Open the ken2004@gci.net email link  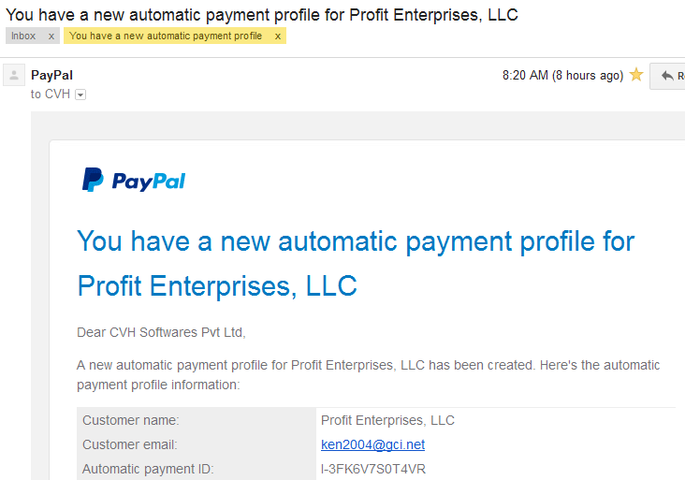pyautogui.click(x=372, y=444)
